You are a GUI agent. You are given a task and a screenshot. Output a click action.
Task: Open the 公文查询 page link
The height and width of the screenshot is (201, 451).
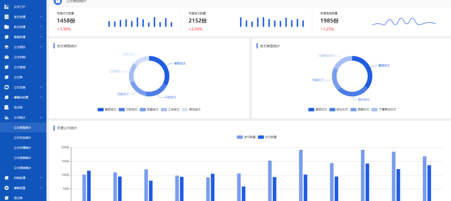click(19, 67)
